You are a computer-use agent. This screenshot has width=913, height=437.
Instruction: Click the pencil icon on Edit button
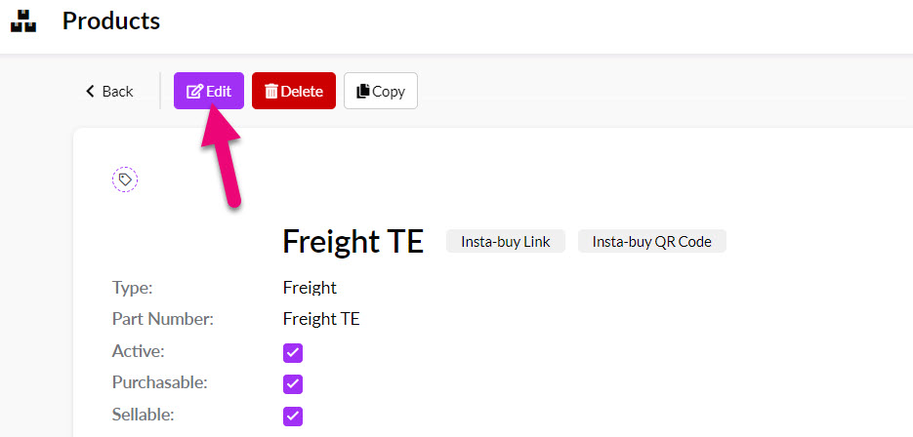(194, 92)
